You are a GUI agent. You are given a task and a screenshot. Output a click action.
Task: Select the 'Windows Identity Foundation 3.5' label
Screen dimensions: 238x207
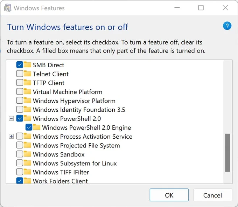point(79,110)
